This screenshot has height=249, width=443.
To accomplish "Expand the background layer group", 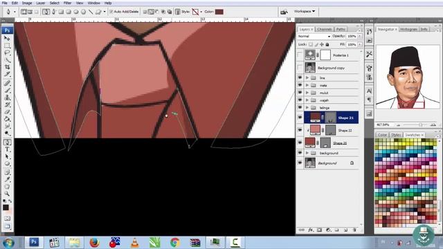I will [x=307, y=153].
